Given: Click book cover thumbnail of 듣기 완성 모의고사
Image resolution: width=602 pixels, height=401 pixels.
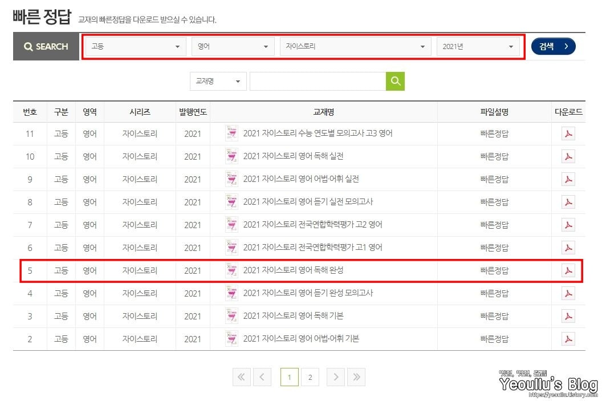Looking at the screenshot, I should (x=231, y=293).
